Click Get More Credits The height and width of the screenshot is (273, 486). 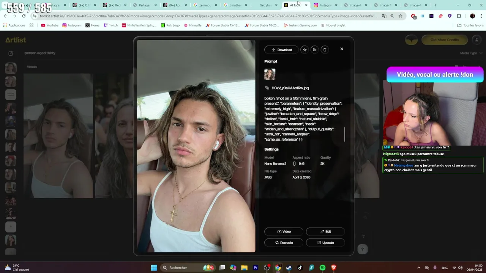click(x=444, y=40)
